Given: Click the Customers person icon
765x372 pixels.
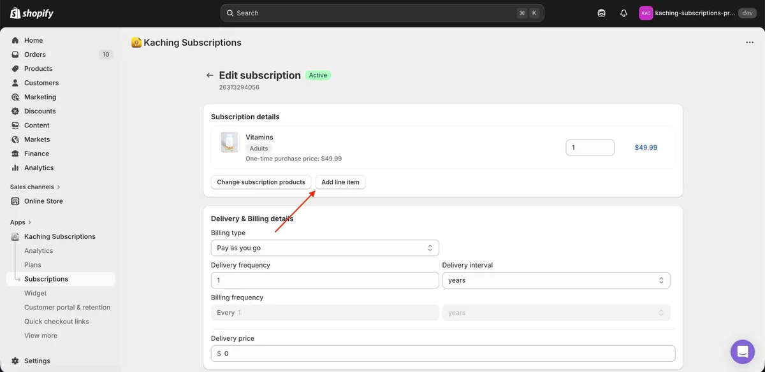Looking at the screenshot, I should 15,83.
